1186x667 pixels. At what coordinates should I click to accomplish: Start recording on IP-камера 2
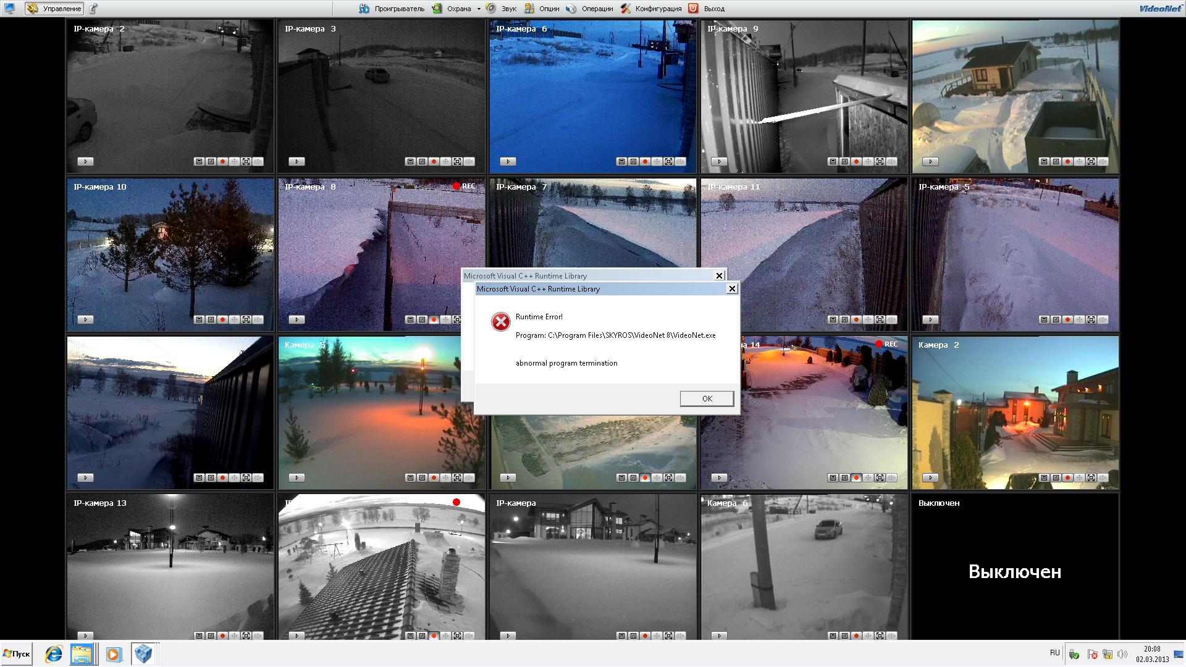[x=222, y=162]
